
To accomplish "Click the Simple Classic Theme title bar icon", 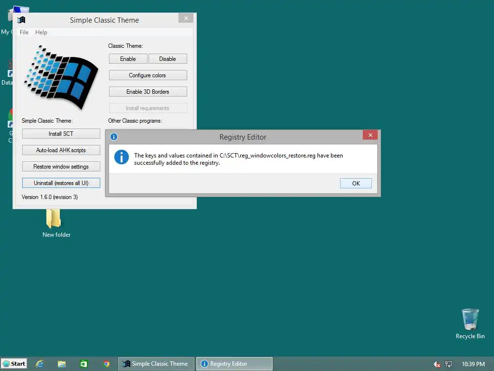I will [21, 20].
